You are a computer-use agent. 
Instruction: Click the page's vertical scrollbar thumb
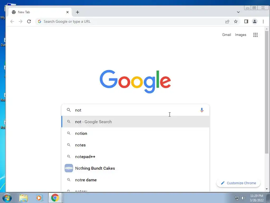coord(267,92)
